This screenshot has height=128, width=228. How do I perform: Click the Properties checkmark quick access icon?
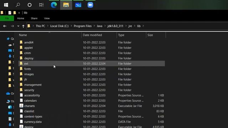coord(10,13)
